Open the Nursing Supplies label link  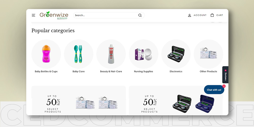[144, 71]
